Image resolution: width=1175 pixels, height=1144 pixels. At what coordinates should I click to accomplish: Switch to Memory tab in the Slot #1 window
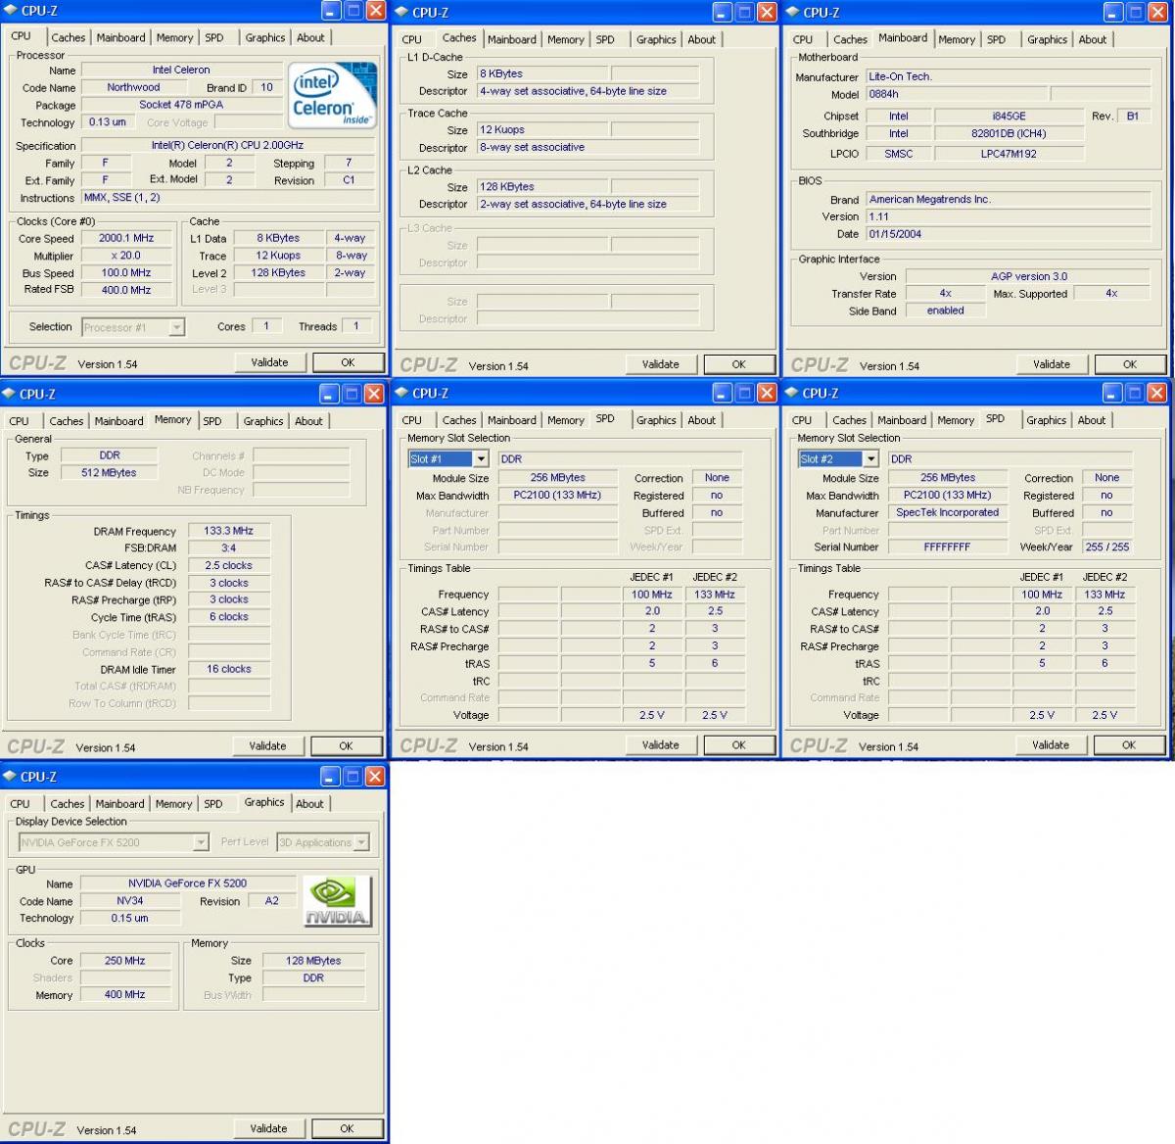point(566,420)
